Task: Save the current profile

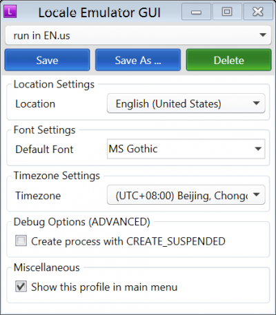Action: tap(47, 60)
